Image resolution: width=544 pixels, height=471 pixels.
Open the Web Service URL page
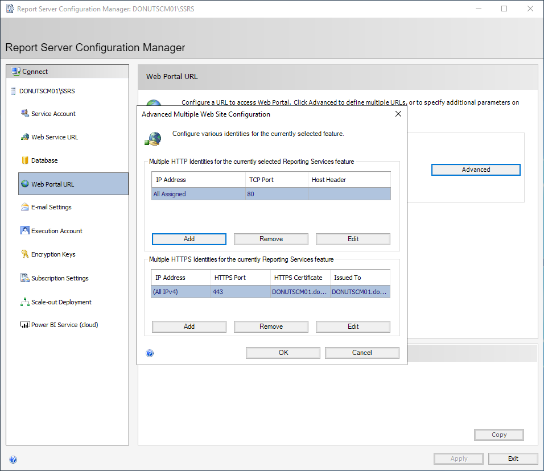click(55, 137)
